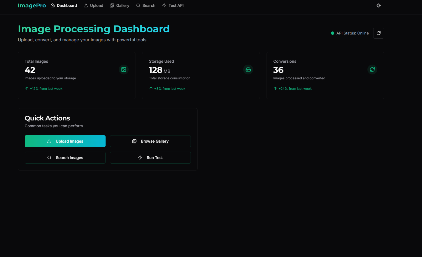
Task: Click the 'Conversions' card title
Action: pyautogui.click(x=285, y=61)
